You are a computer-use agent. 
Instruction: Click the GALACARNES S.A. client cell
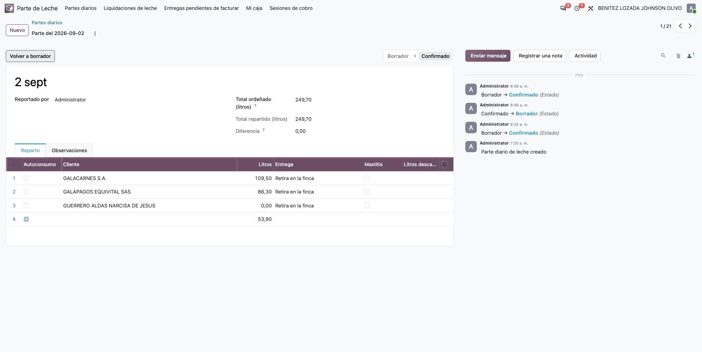149,178
